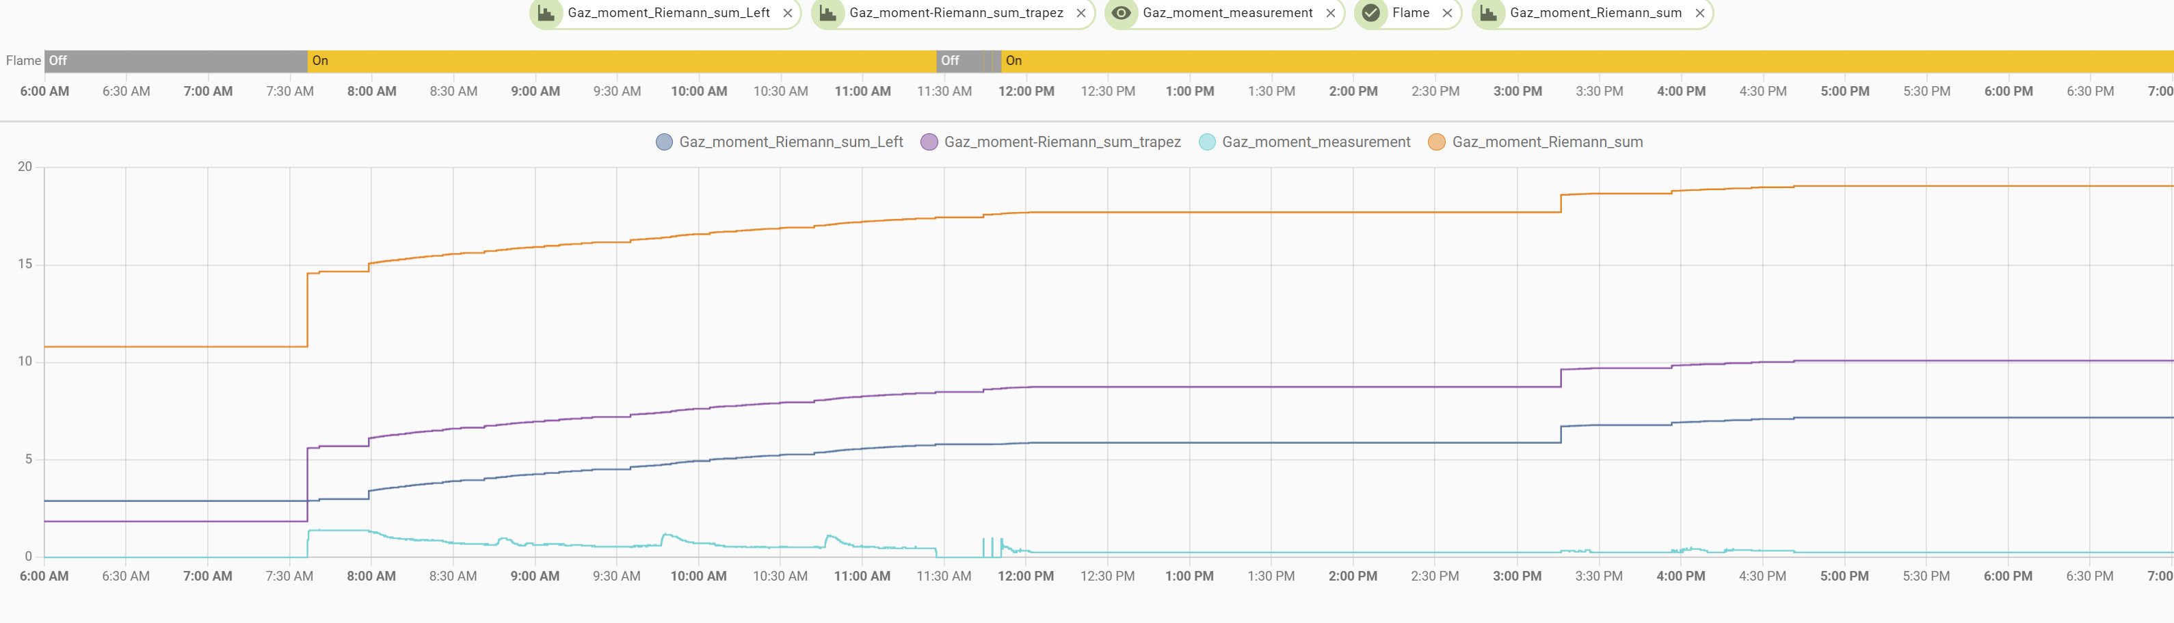Click chart icon on Gaz_moment-Riemann_sum_trapez chip

[828, 14]
